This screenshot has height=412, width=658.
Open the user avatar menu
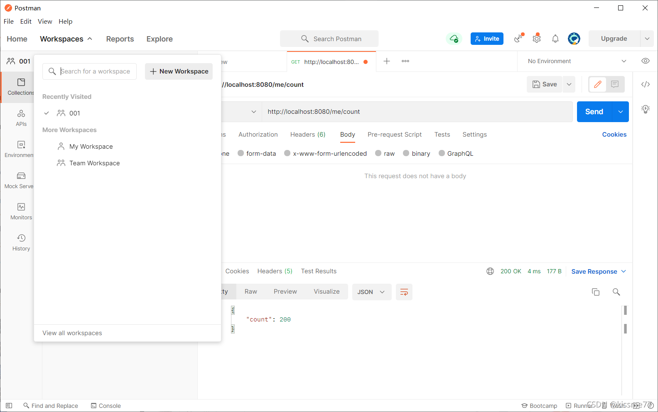point(574,39)
